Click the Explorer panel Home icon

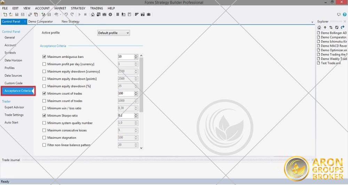point(319,27)
